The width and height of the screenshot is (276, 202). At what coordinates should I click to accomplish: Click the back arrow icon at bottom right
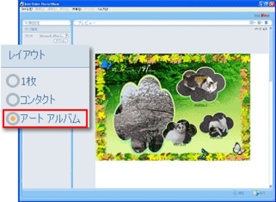click(236, 193)
